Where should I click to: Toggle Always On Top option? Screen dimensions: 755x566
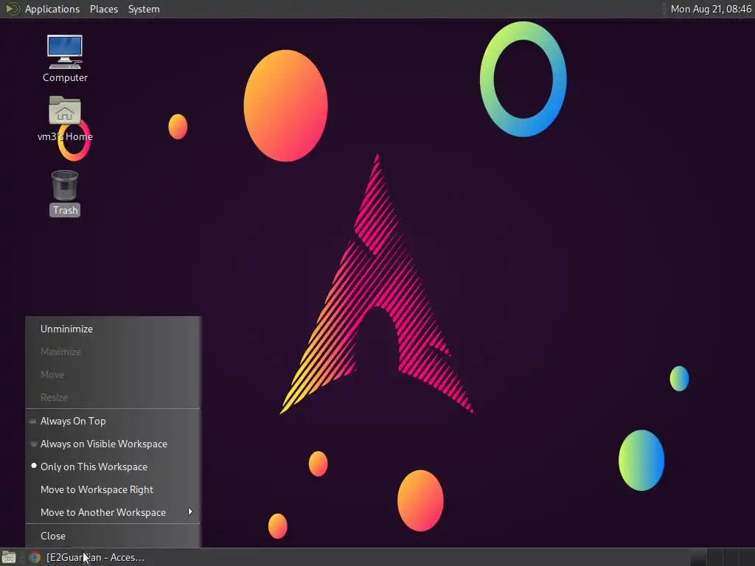[x=113, y=421]
